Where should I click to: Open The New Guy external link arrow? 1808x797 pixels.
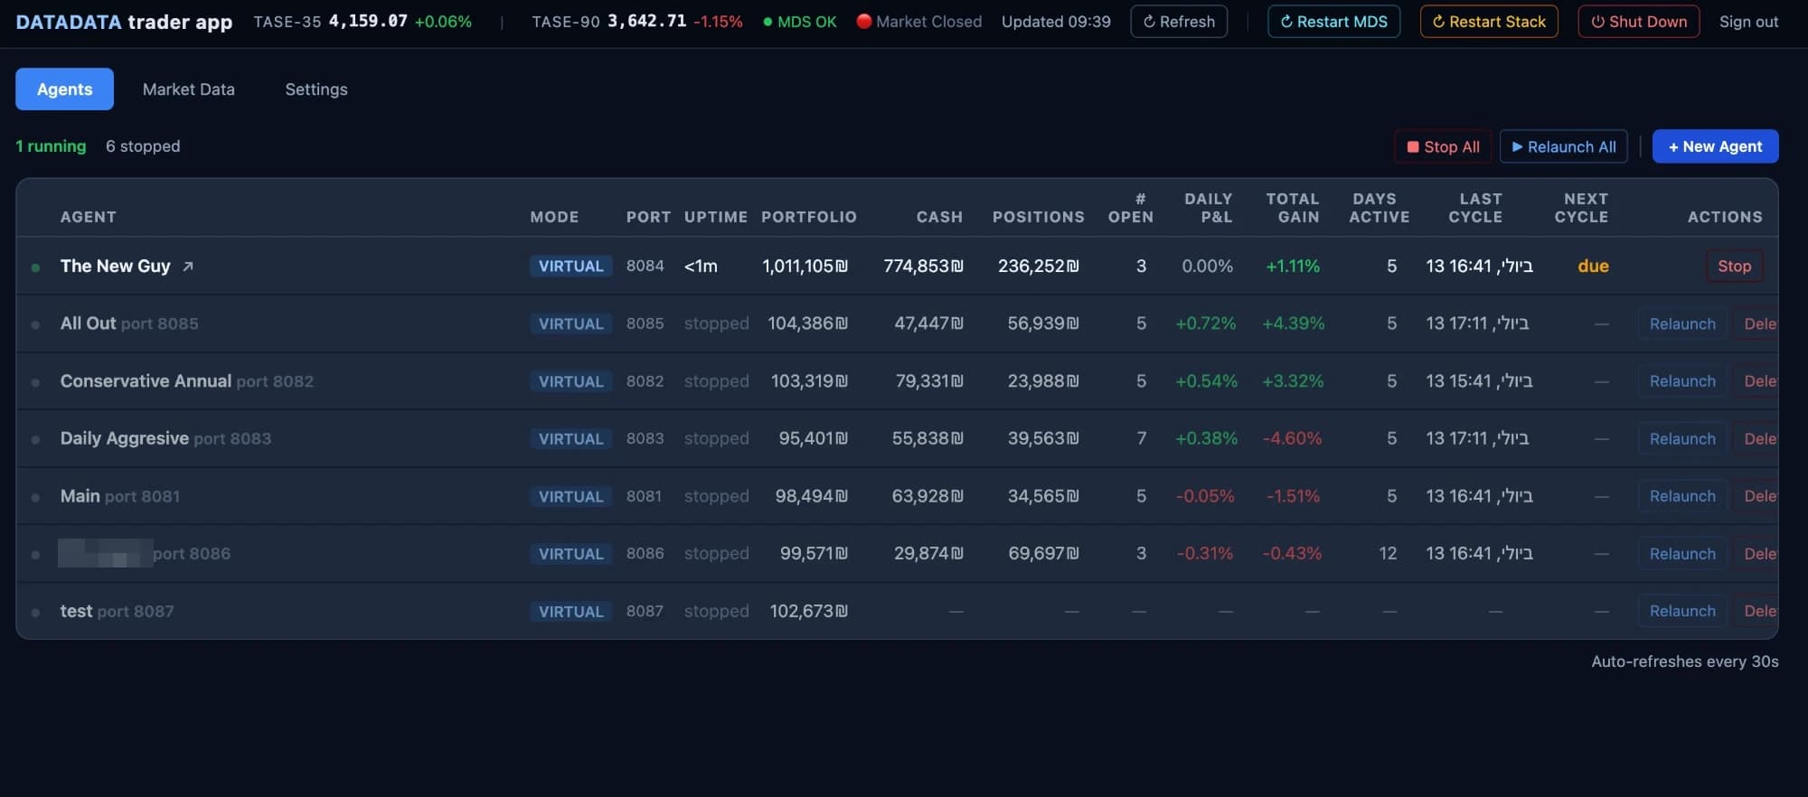[188, 267]
